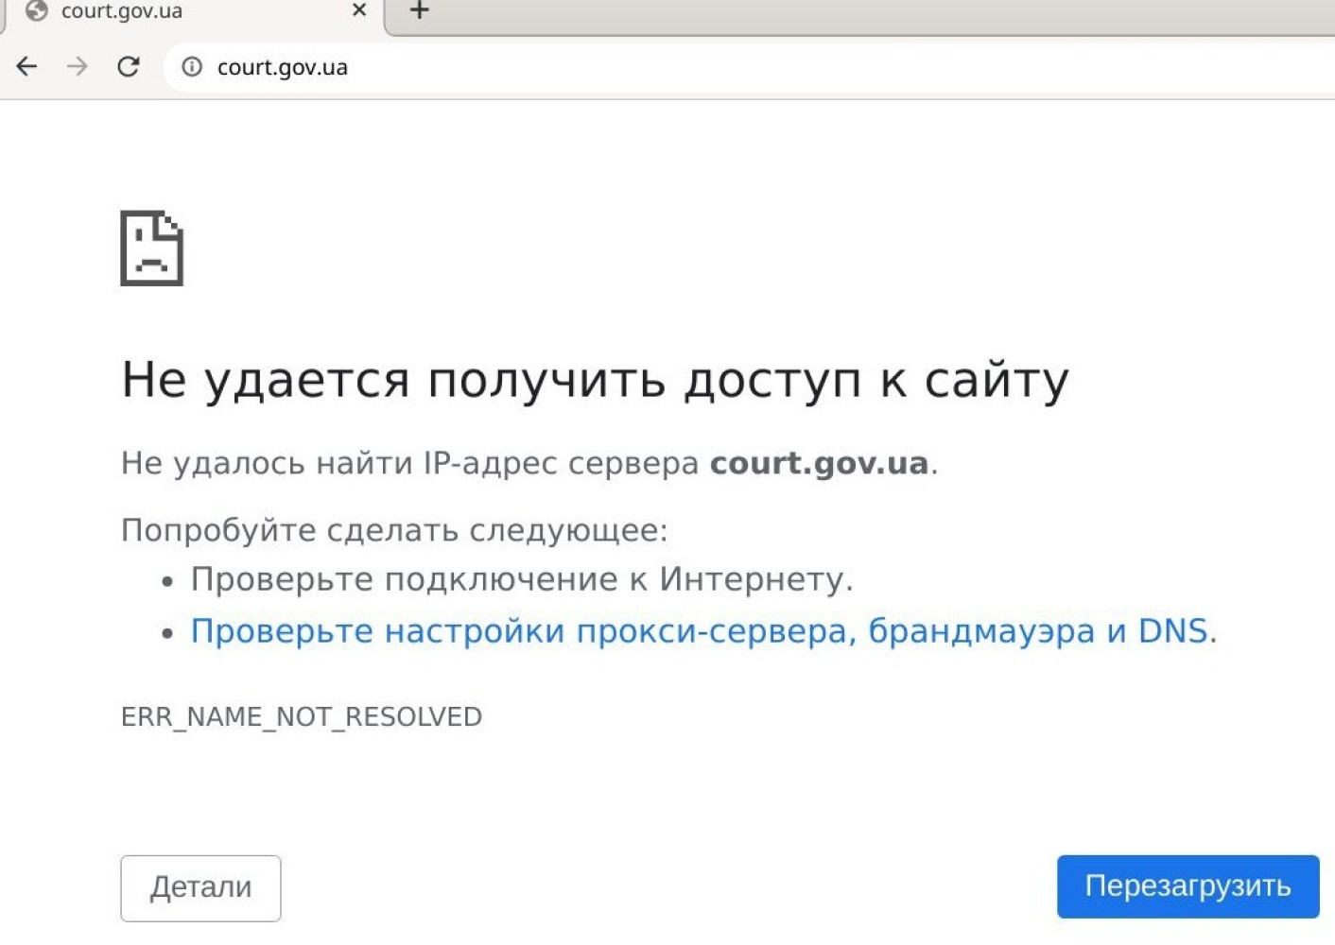Click empty tab strip right of plus
This screenshot has height=945, width=1335.
click(x=851, y=13)
